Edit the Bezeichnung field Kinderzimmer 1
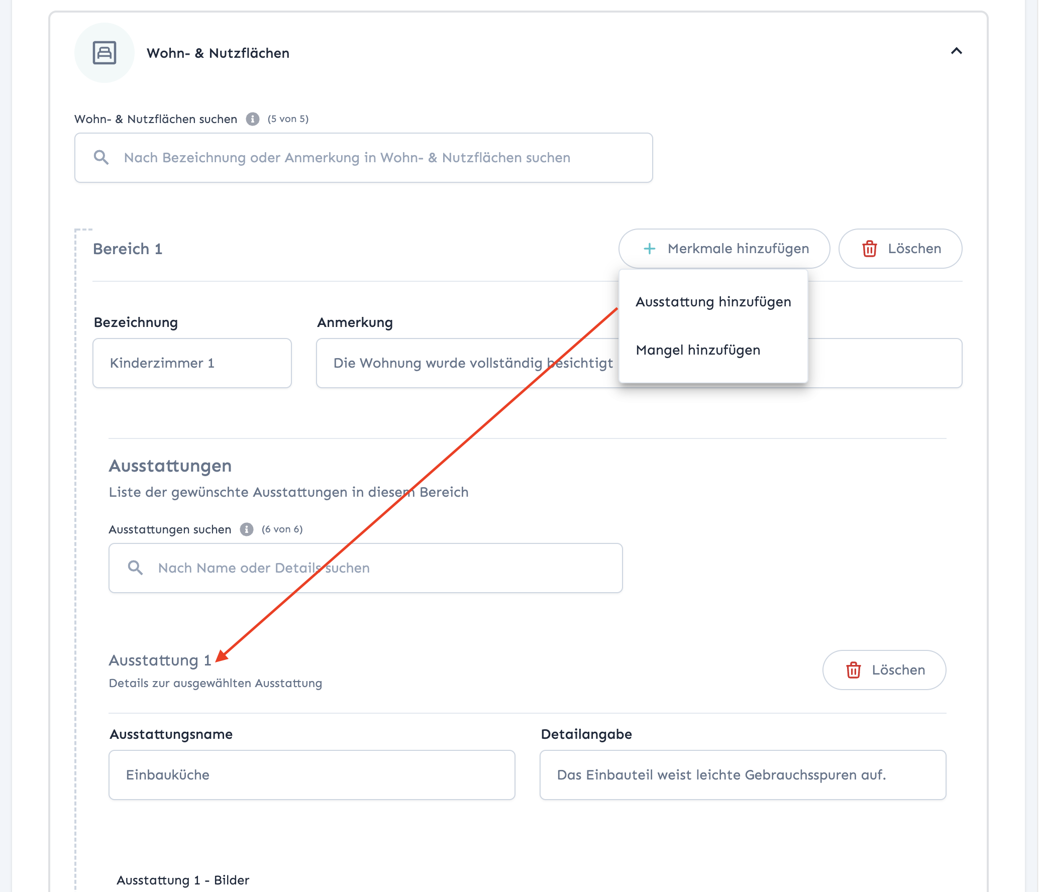Image resolution: width=1039 pixels, height=892 pixels. (x=192, y=363)
